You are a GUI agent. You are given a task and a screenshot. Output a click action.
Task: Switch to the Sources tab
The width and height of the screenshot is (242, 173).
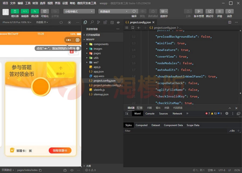click(x=163, y=113)
